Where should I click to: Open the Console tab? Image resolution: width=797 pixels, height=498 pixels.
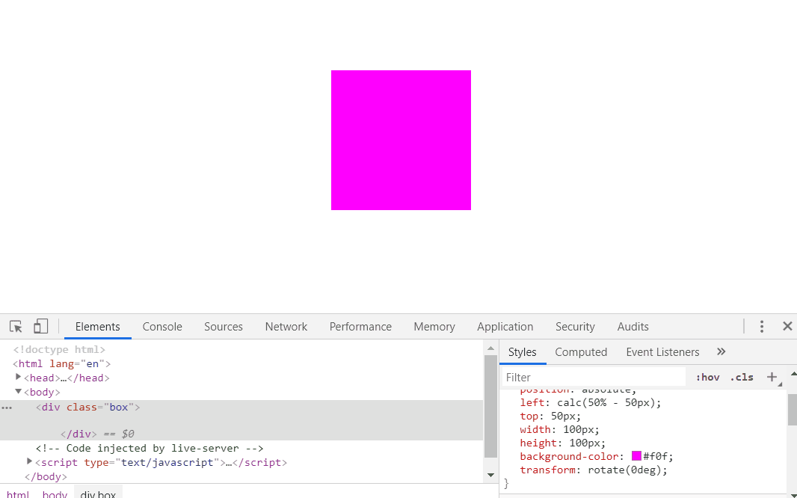tap(162, 326)
